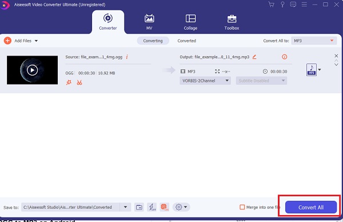The height and width of the screenshot is (222, 343).
Task: Open the feedback chat icon
Action: [x=293, y=5]
